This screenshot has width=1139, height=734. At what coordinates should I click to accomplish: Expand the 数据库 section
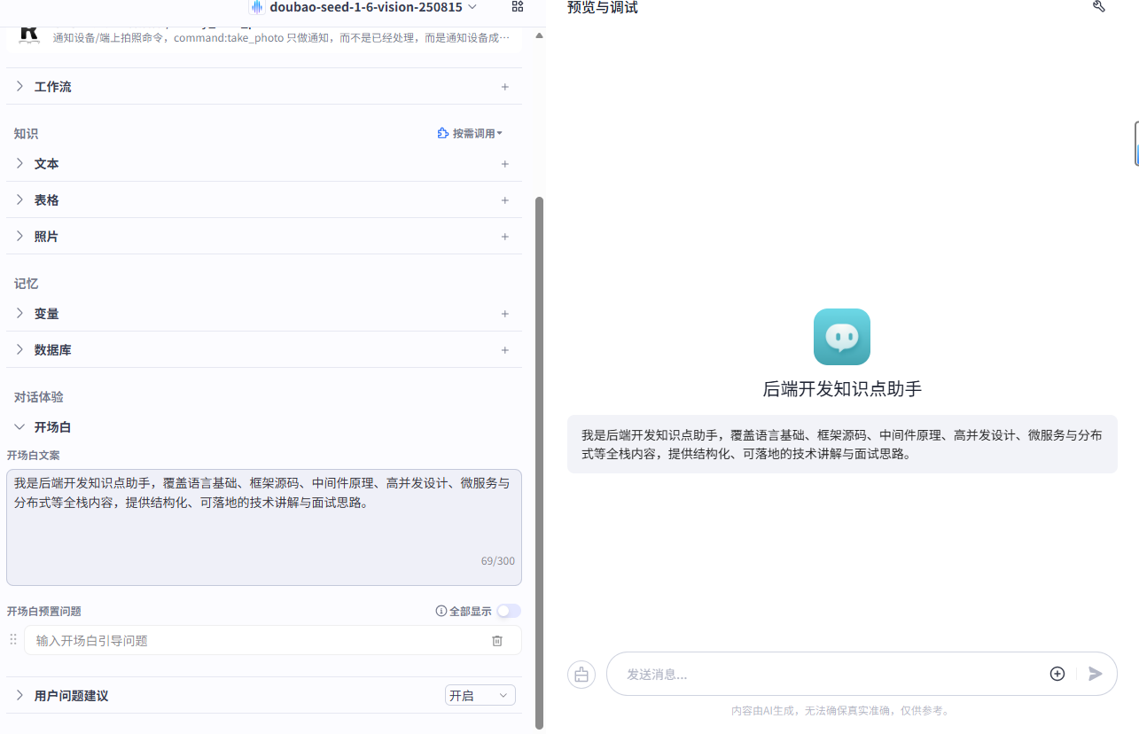tap(20, 349)
